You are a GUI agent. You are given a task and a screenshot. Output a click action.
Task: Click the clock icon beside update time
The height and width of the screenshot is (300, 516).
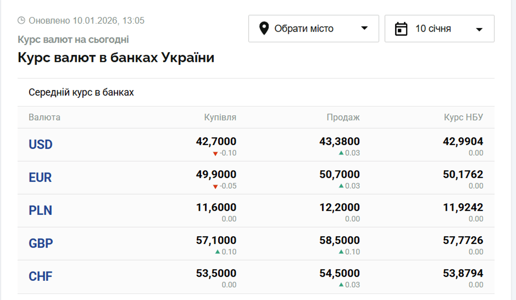[x=21, y=20]
